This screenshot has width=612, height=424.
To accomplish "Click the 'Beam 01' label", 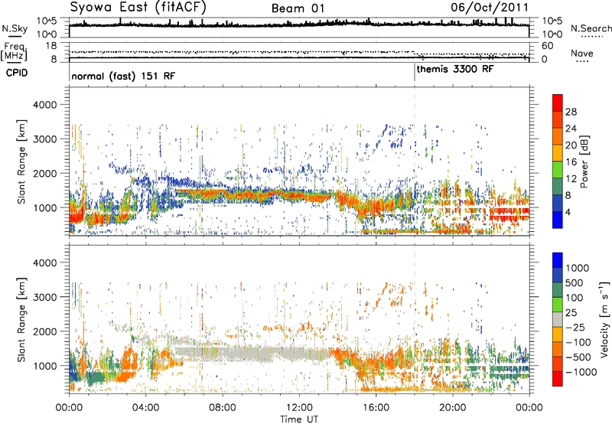I will click(298, 8).
